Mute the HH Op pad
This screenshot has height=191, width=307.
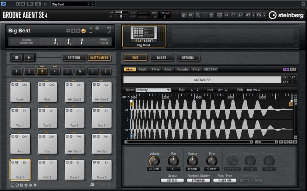coord(95,136)
